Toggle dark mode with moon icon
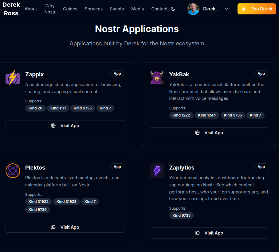This screenshot has height=252, width=279. 173,9
